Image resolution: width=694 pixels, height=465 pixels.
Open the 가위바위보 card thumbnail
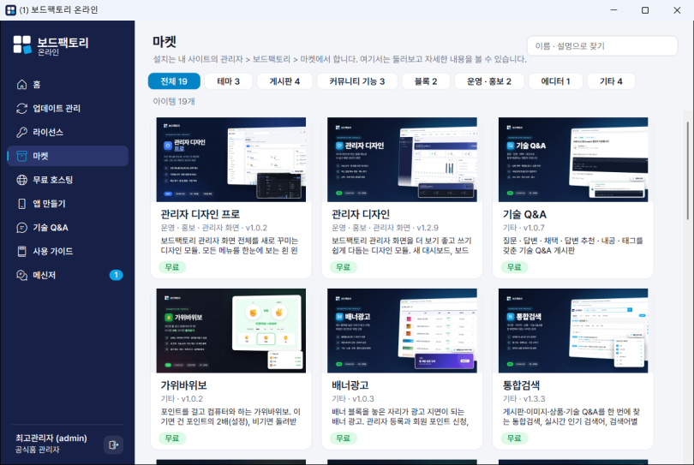tap(231, 331)
